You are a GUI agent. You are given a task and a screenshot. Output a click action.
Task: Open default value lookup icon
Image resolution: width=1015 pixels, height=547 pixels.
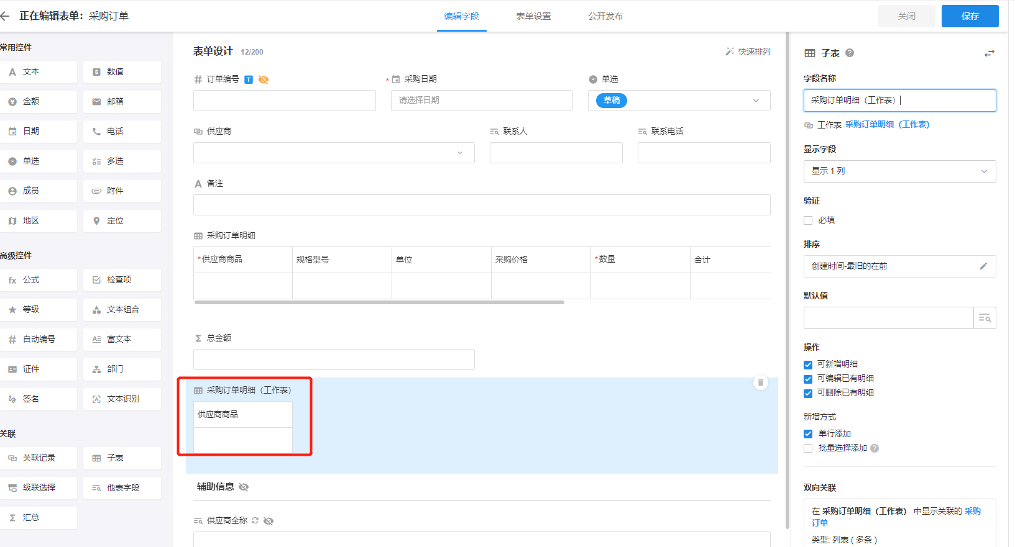click(985, 318)
